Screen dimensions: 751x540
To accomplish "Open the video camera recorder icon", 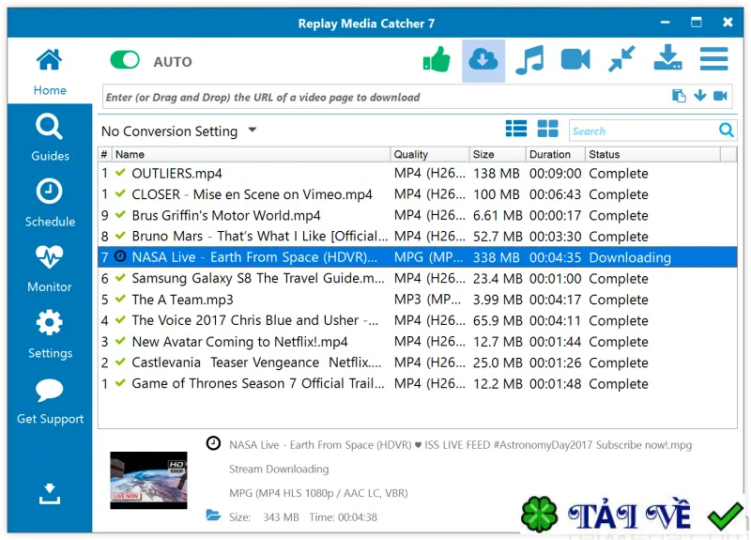I will [x=575, y=60].
